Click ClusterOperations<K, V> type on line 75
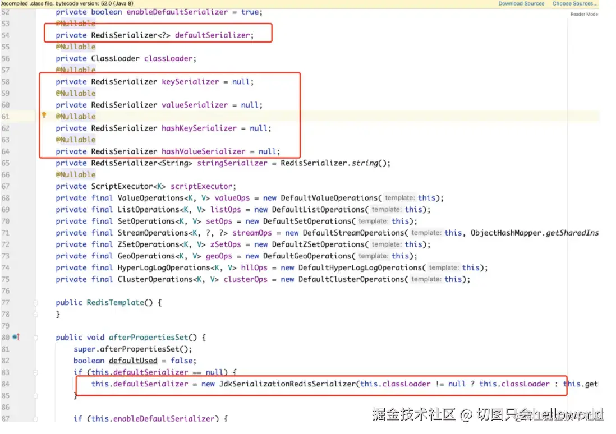The height and width of the screenshot is (434, 616). 168,279
